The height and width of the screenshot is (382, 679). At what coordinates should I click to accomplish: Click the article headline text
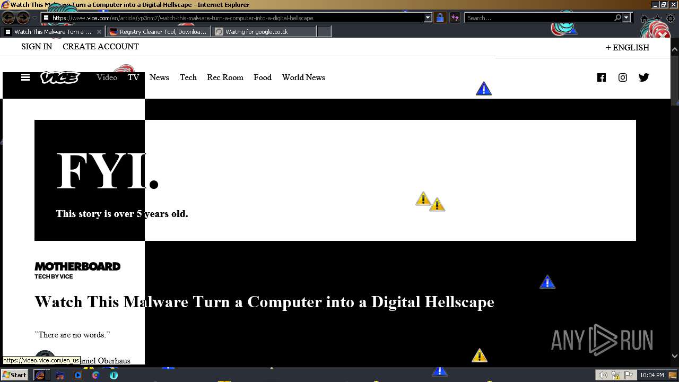[x=264, y=302]
